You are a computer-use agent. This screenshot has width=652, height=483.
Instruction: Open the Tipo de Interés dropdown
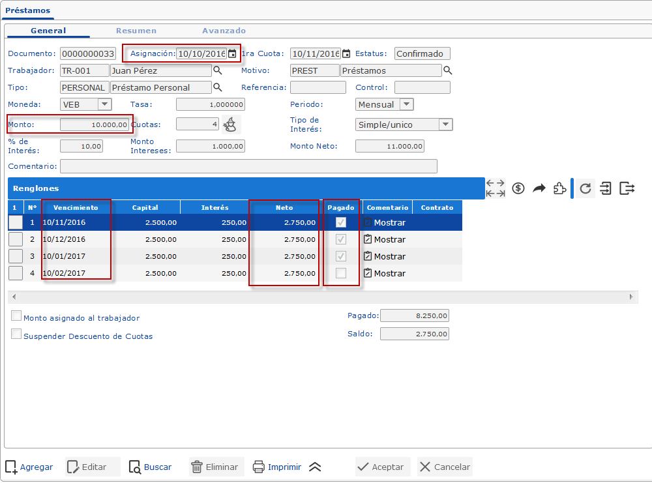pyautogui.click(x=445, y=124)
